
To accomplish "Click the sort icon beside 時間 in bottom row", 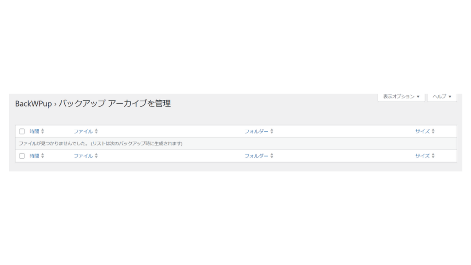I will click(x=43, y=156).
